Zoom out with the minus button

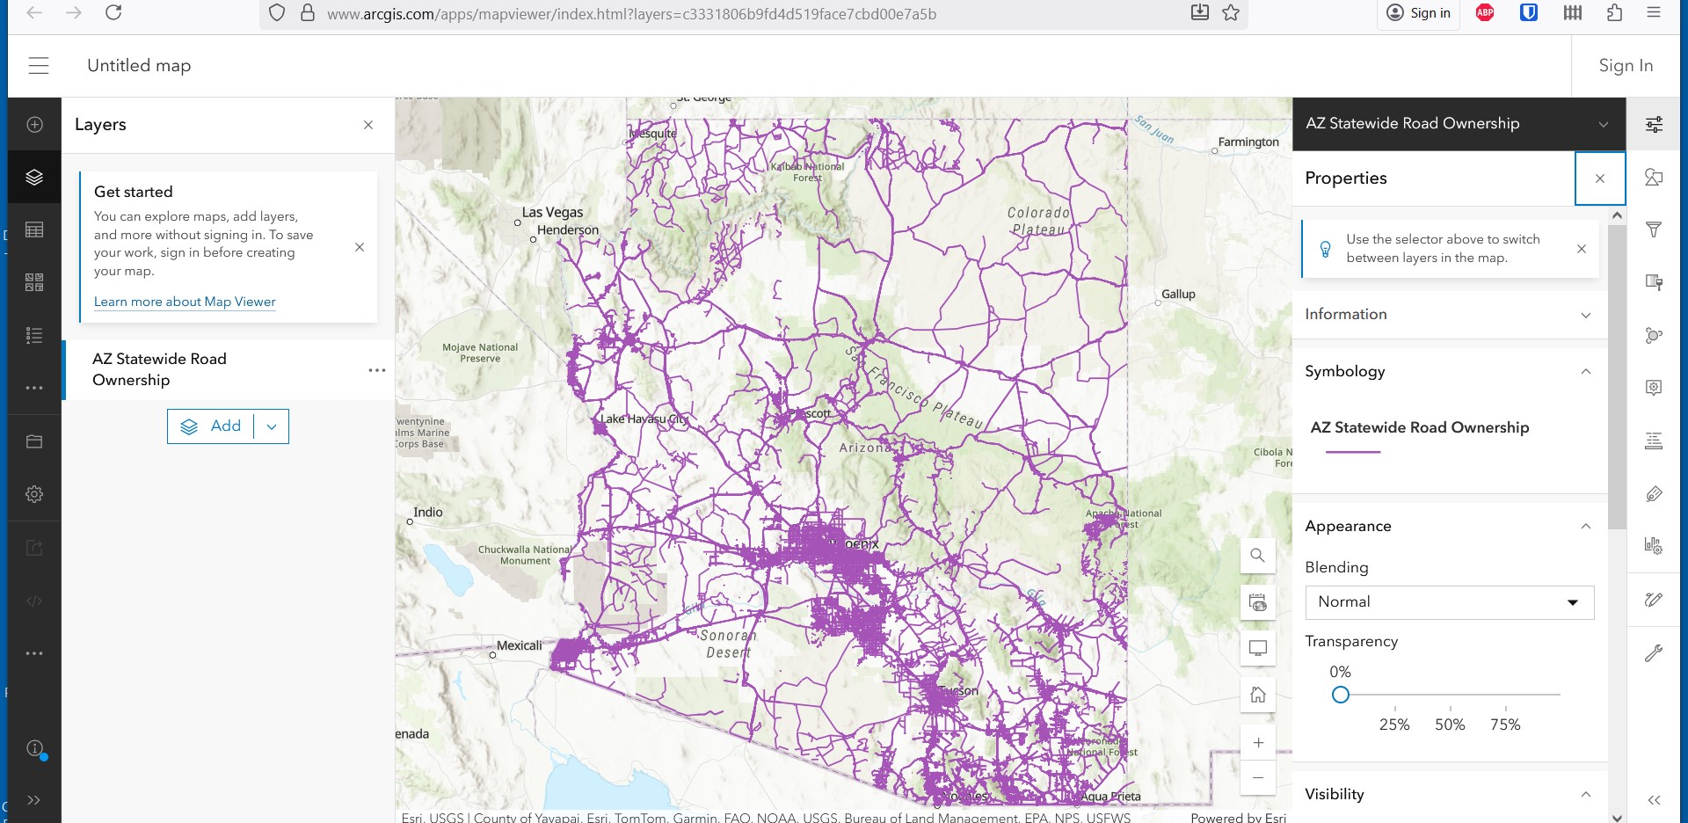pos(1257,778)
